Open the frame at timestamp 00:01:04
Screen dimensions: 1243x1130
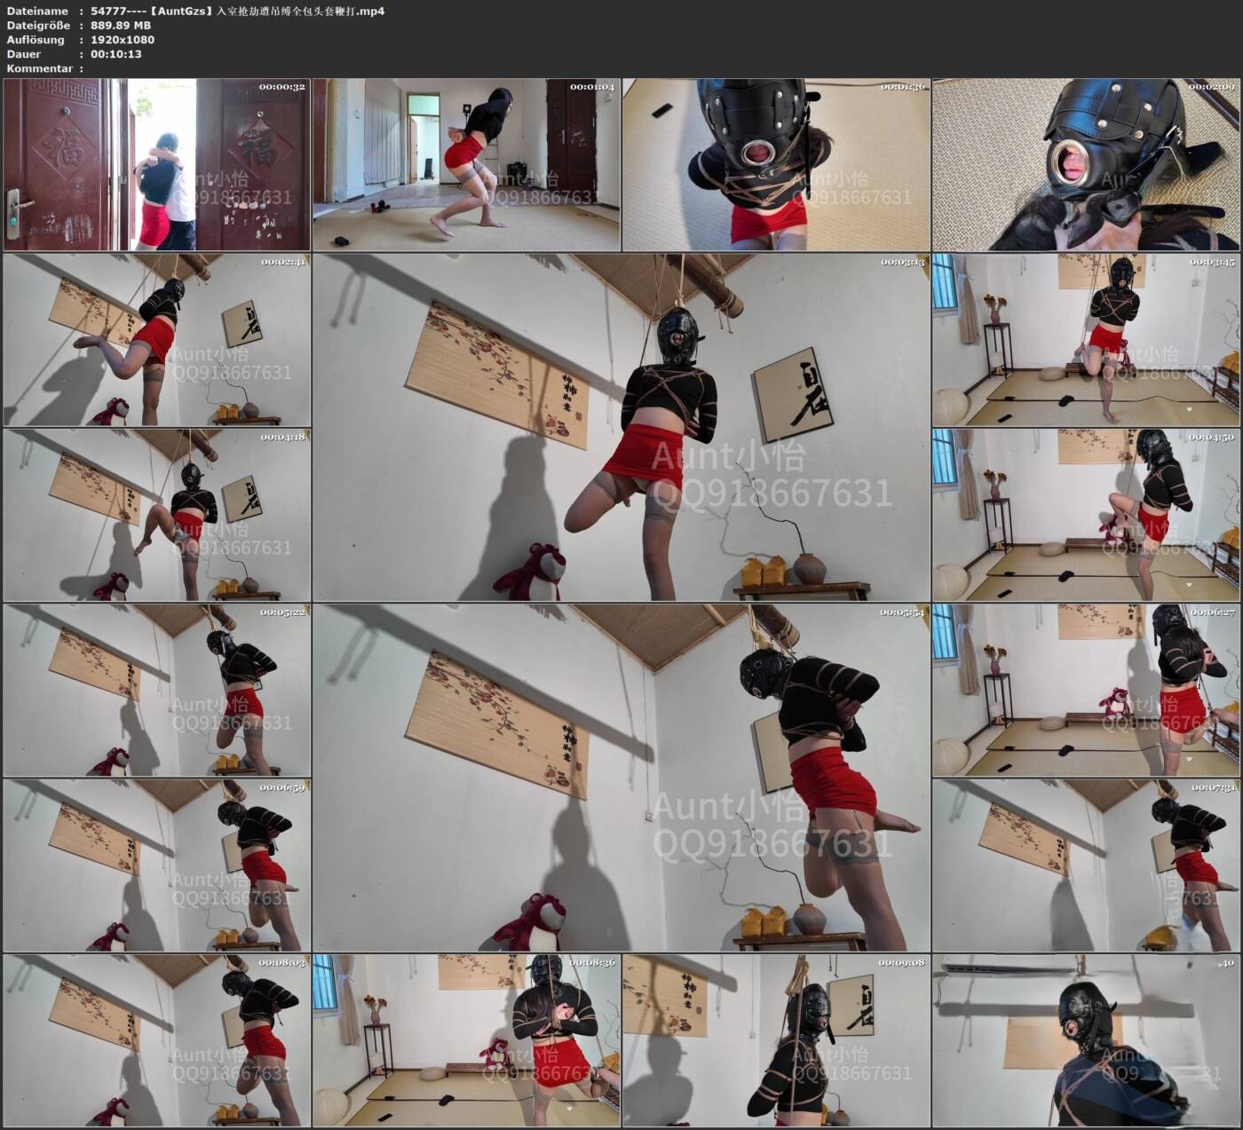tap(466, 165)
